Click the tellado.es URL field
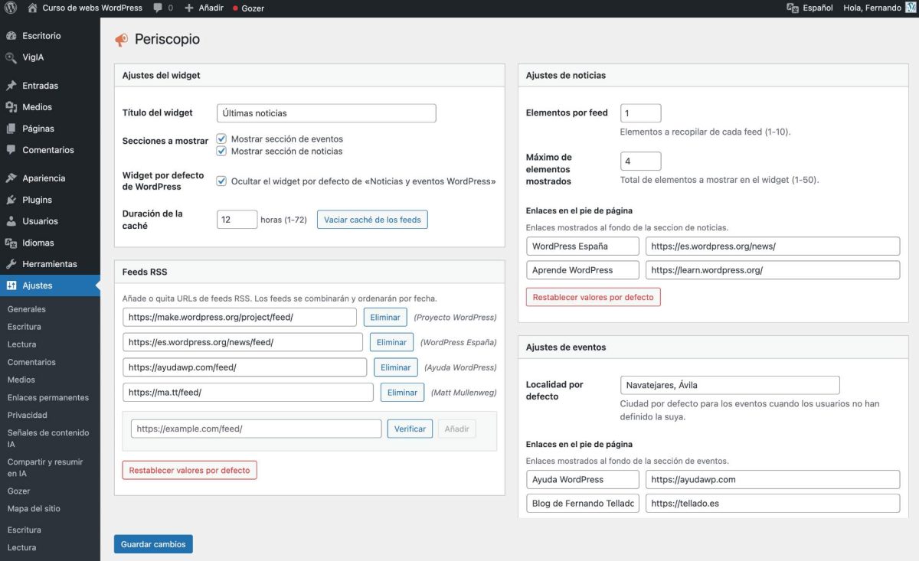 coord(773,504)
